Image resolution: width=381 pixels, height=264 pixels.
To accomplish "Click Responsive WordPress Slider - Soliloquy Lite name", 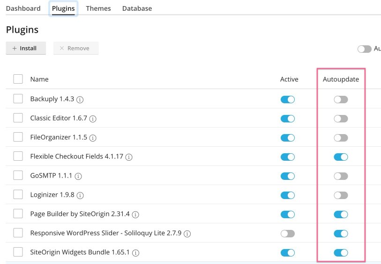I will click(x=106, y=233).
